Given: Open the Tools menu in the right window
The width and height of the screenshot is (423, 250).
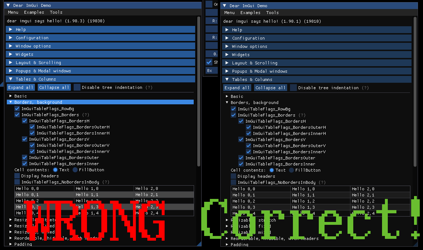Looking at the screenshot, I should [272, 13].
